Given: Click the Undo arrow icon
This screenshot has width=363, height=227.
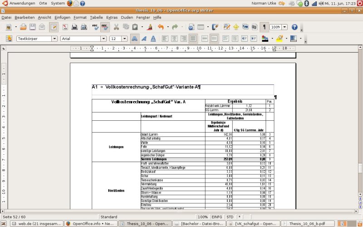Looking at the screenshot, I should [x=160, y=27].
